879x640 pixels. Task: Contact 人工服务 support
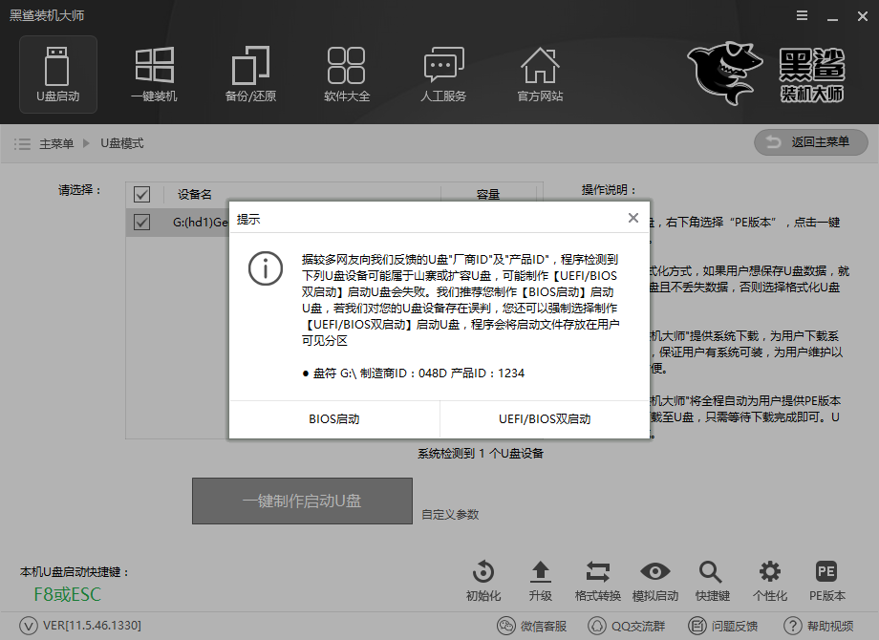coord(443,75)
